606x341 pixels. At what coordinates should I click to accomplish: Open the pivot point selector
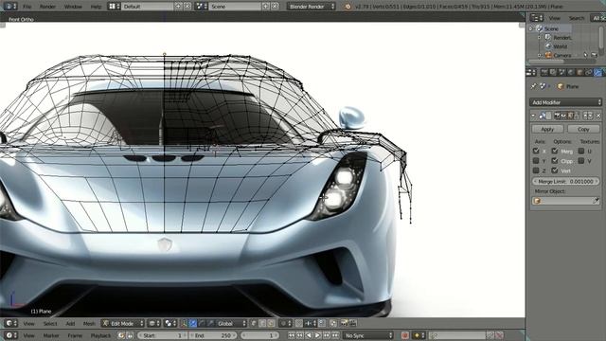tap(170, 324)
